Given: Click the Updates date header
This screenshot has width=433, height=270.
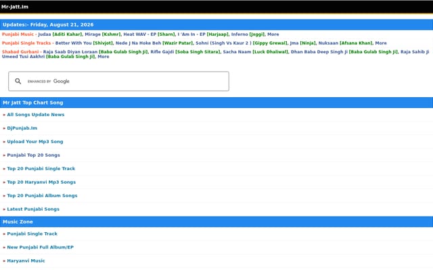Looking at the screenshot, I should 216,24.
